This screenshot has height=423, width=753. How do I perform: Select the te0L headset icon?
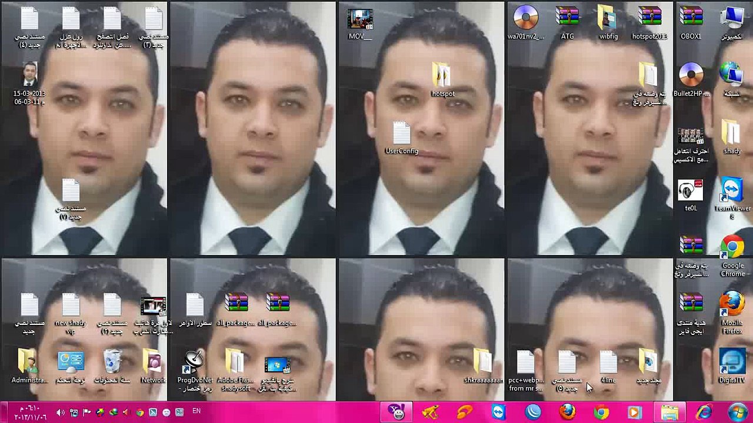[691, 196]
